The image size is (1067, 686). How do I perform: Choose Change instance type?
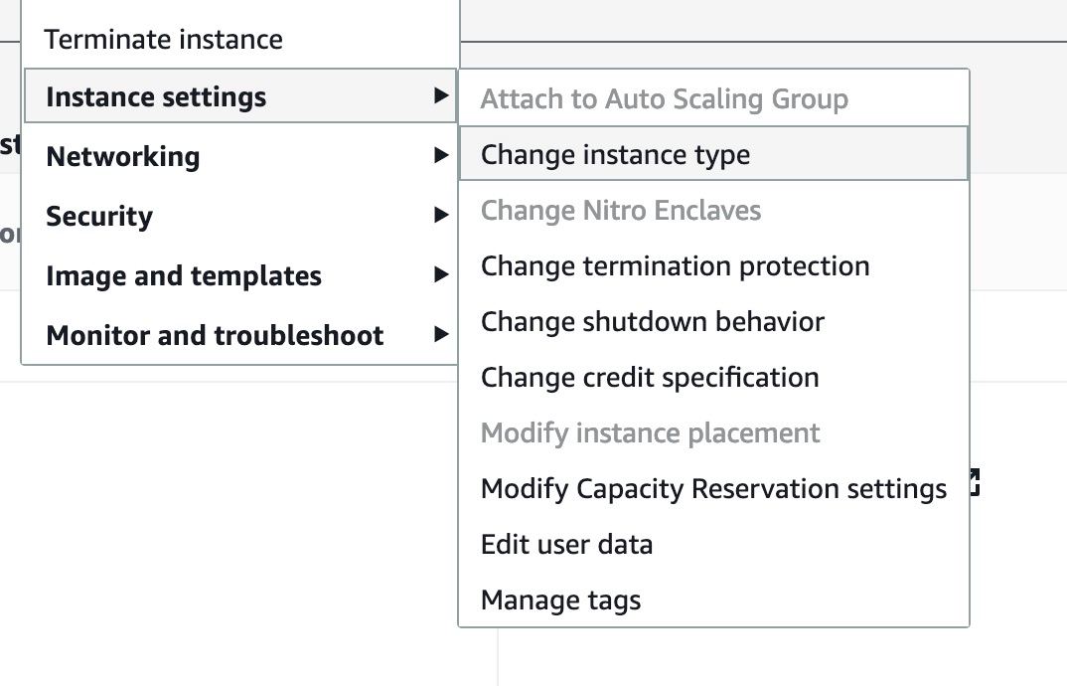pyautogui.click(x=714, y=154)
